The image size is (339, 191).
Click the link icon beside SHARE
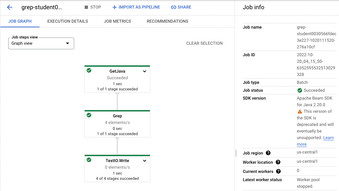pyautogui.click(x=173, y=7)
